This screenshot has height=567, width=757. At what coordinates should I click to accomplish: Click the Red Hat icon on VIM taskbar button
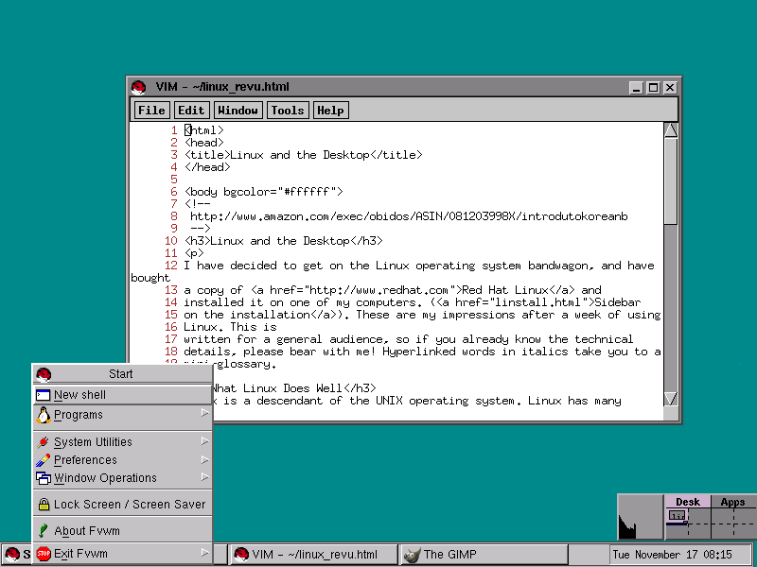241,555
